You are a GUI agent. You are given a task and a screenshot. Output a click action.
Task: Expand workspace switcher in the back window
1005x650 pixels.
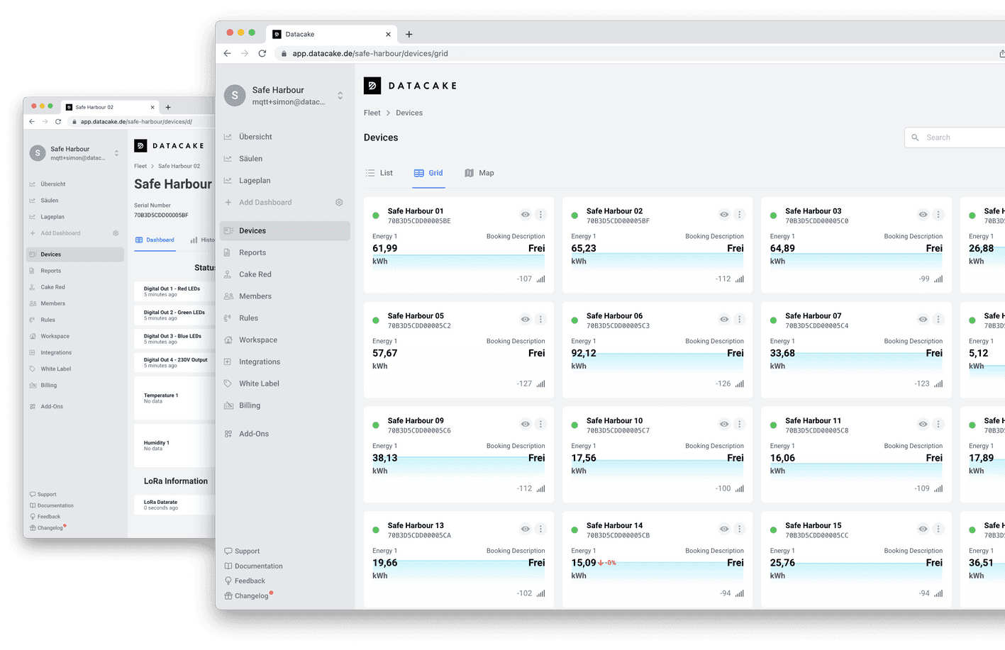[116, 153]
